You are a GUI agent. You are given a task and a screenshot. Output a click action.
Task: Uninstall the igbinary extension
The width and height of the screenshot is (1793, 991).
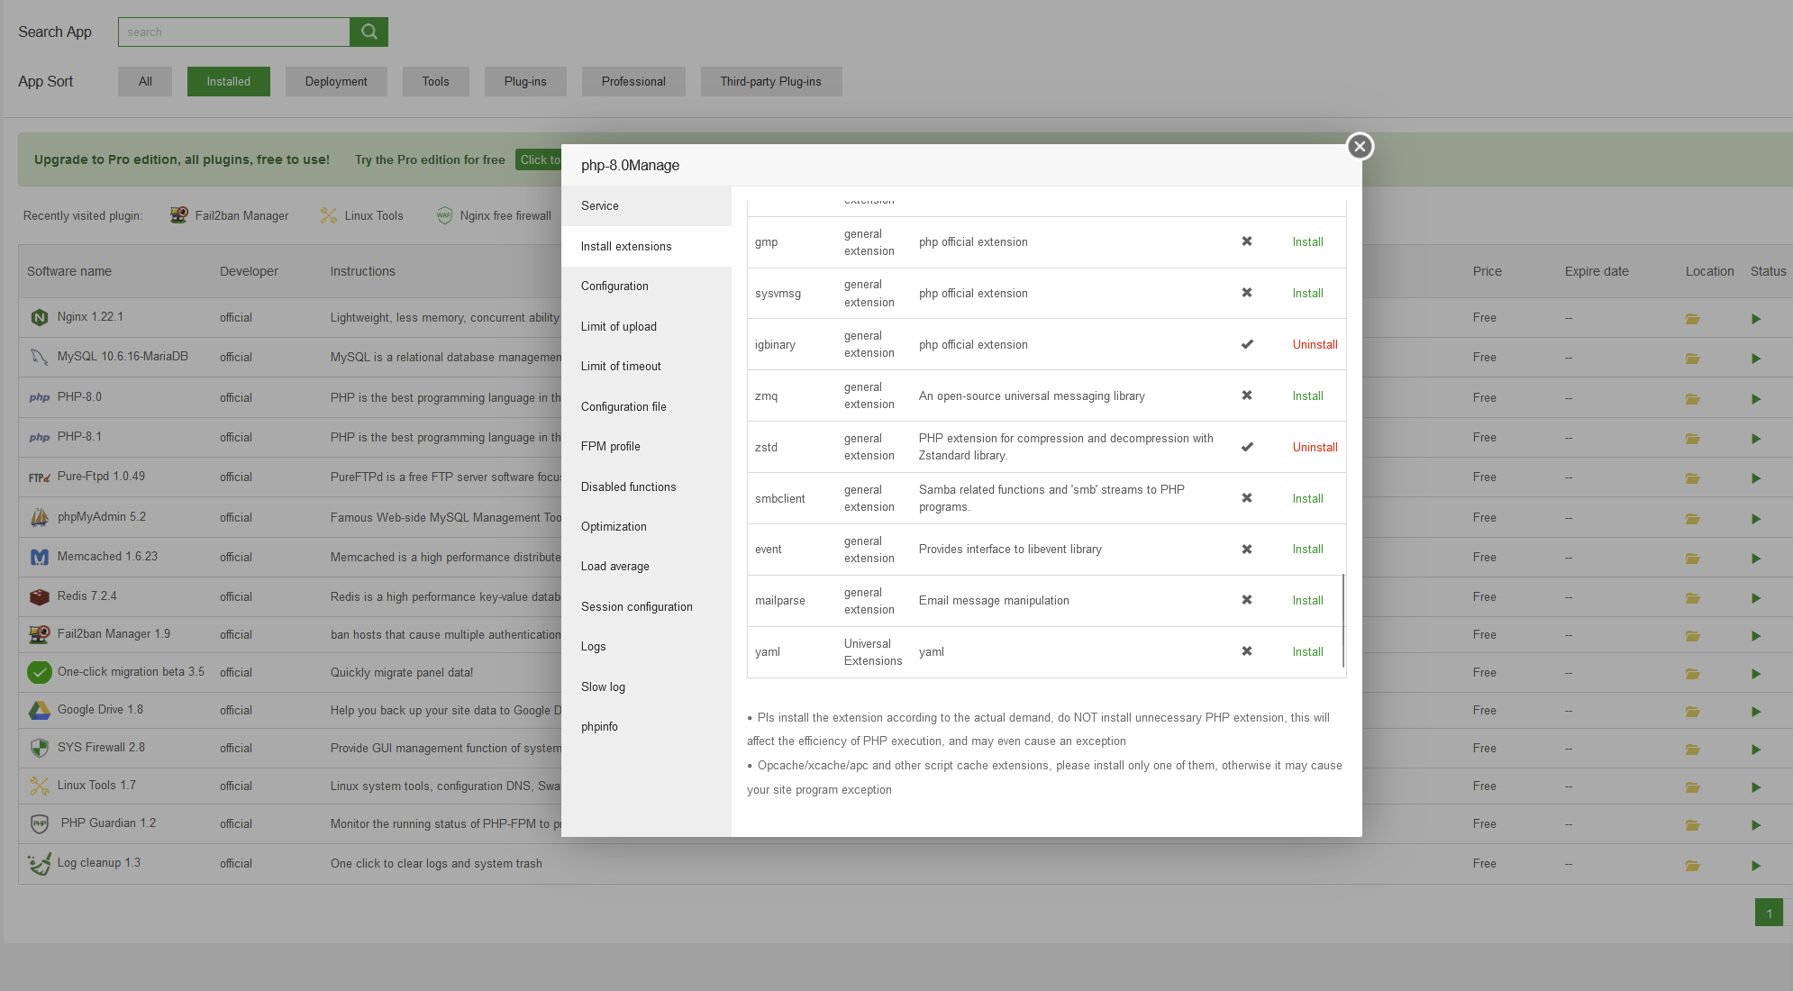tap(1315, 344)
